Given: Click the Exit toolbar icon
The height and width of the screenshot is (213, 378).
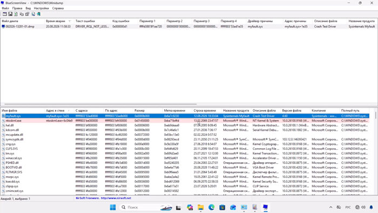Looking at the screenshot, I should (38, 14).
